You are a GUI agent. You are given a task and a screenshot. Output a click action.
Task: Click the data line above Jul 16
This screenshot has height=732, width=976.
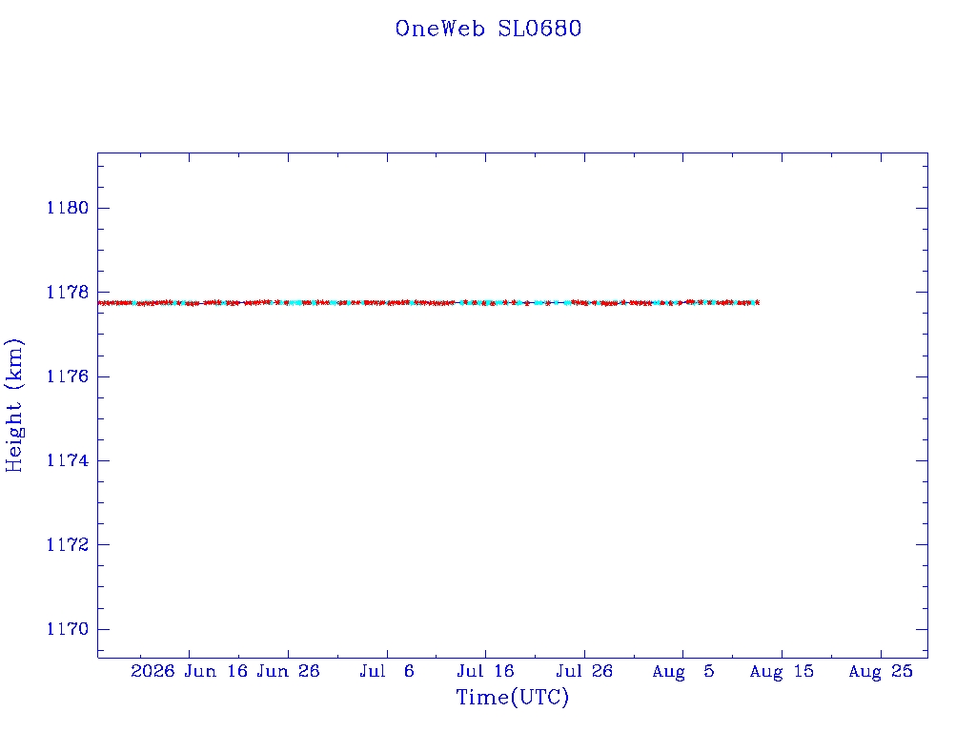[x=485, y=302]
